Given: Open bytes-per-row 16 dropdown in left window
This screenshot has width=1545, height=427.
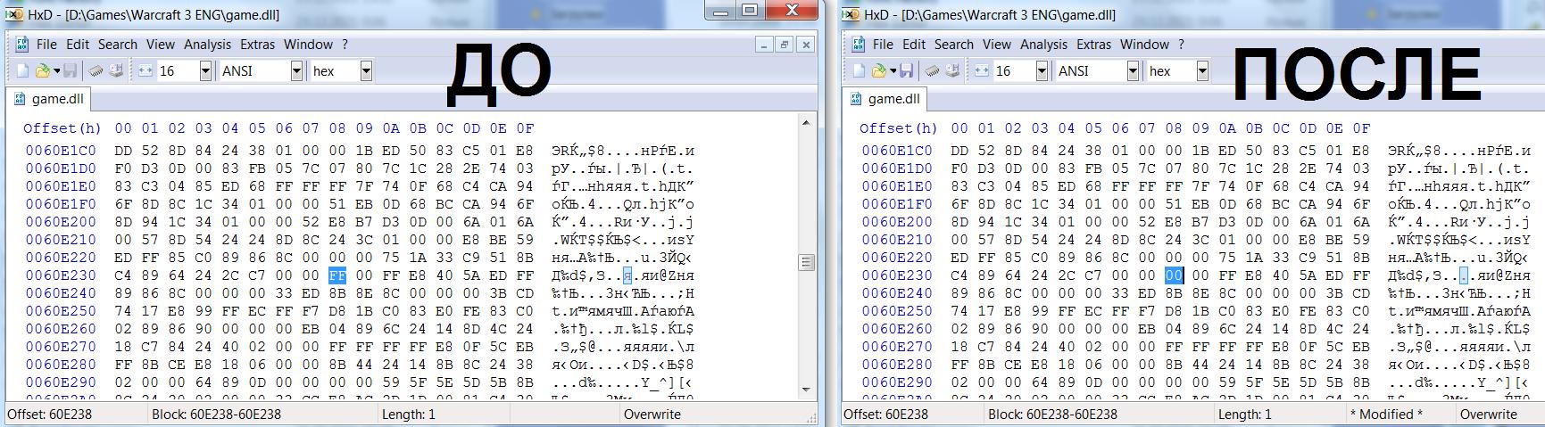Looking at the screenshot, I should 205,70.
